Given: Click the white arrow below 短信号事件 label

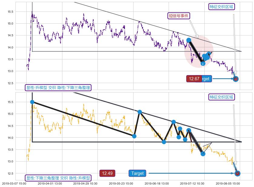Looking at the screenshot, I should (194, 29).
